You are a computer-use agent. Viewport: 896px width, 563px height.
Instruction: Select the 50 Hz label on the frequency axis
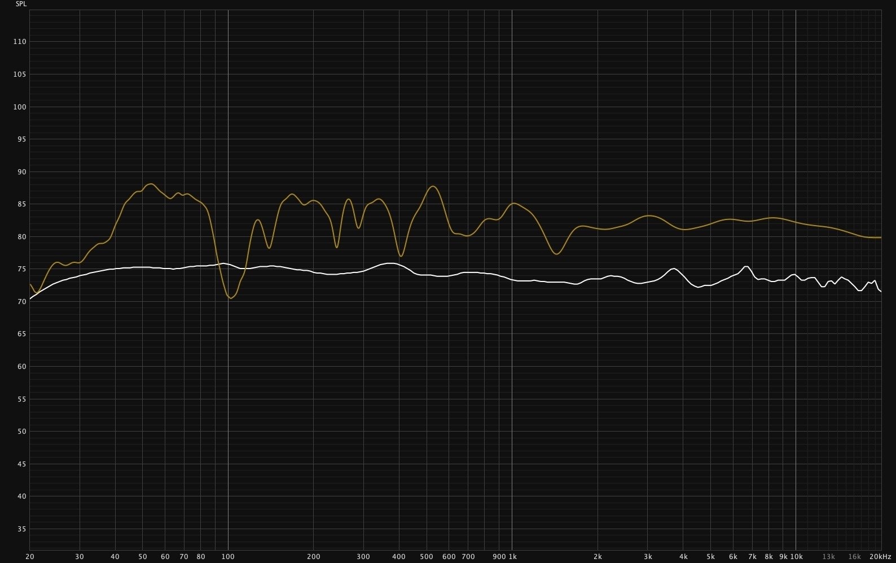[x=143, y=557]
